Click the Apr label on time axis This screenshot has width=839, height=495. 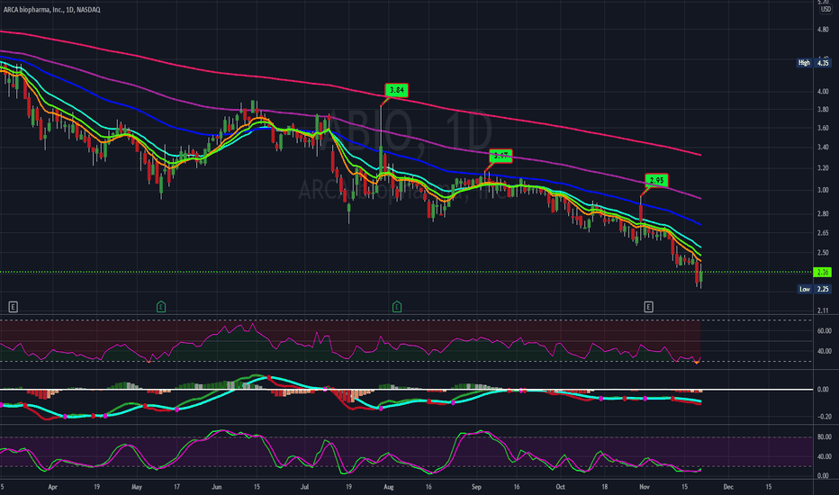click(x=52, y=487)
